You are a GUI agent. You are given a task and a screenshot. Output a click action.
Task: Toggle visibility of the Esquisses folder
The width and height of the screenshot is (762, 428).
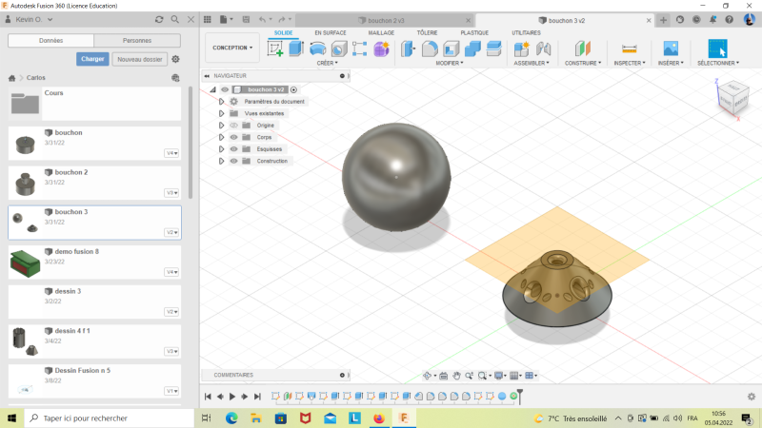coord(233,149)
